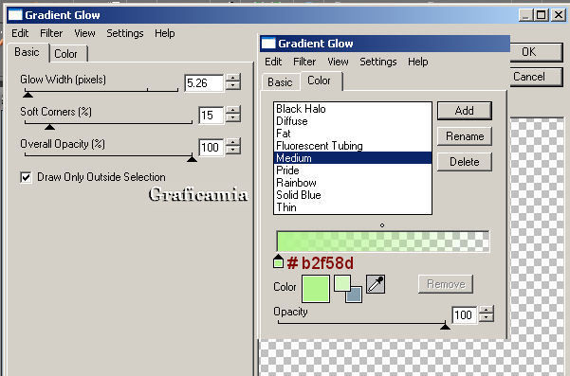570x376 pixels.
Task: Increase color Opacity with up stepper
Action: pyautogui.click(x=487, y=310)
